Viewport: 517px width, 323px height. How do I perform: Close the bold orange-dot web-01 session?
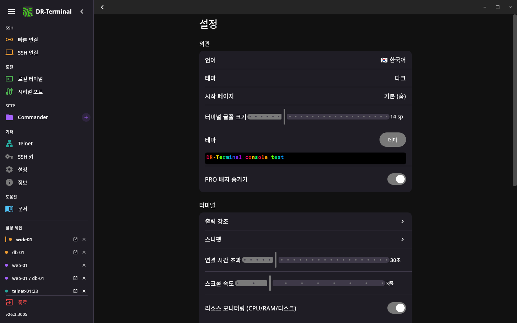(x=84, y=239)
